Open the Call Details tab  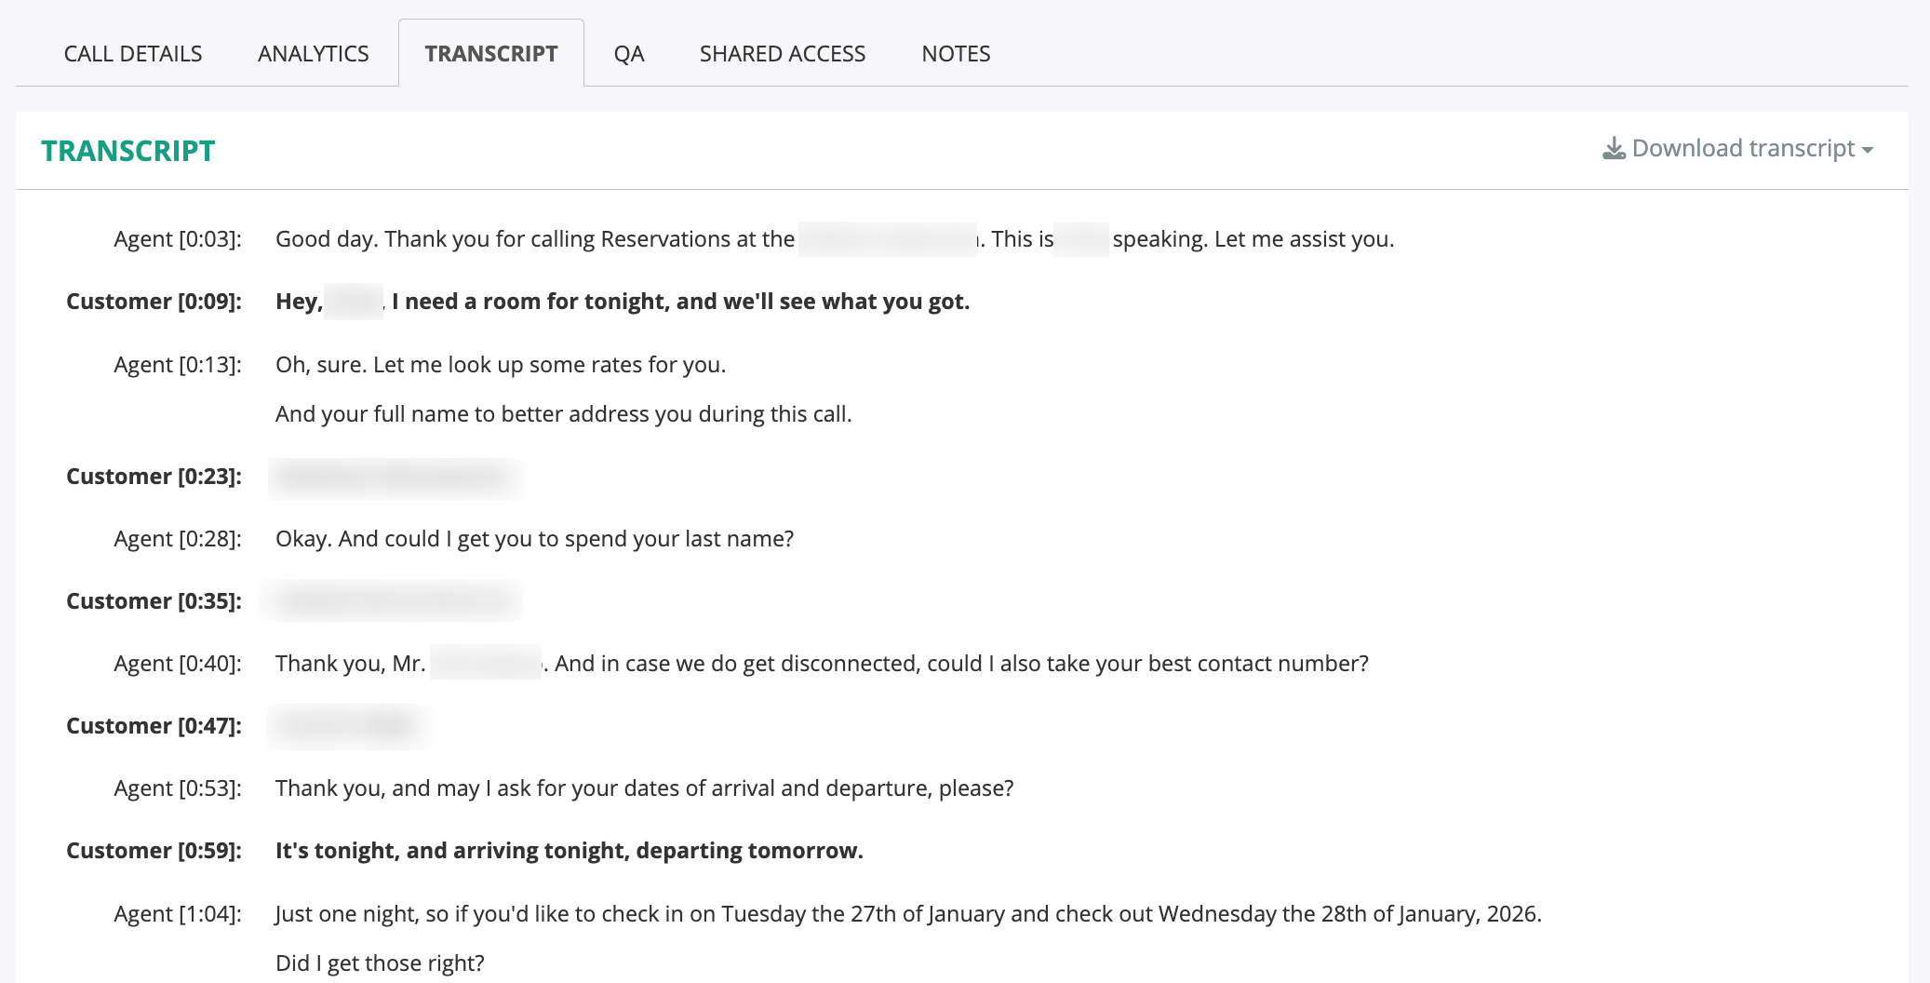click(x=133, y=54)
